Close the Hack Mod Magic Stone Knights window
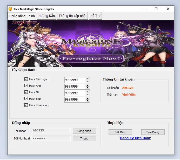This screenshot has width=180, height=160. pos(168,9)
